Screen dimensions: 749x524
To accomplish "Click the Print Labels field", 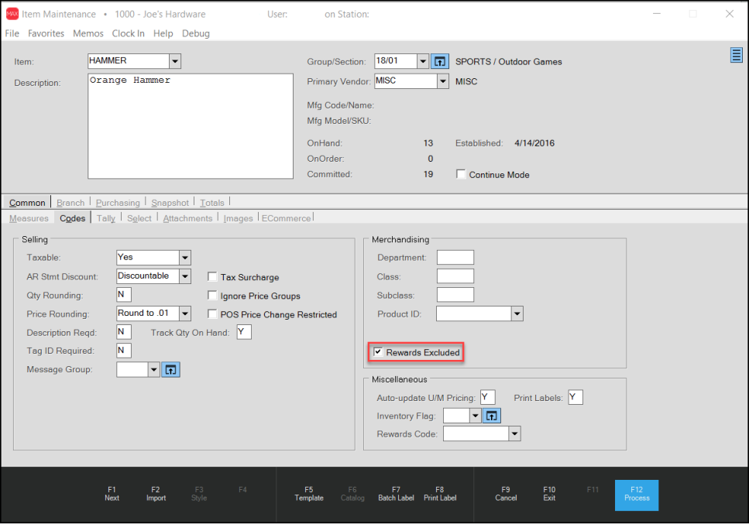I will pos(575,398).
